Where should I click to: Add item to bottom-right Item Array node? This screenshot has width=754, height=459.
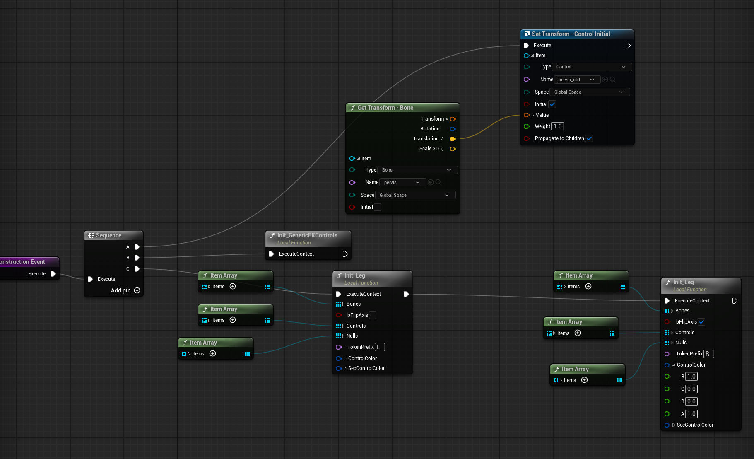point(585,380)
